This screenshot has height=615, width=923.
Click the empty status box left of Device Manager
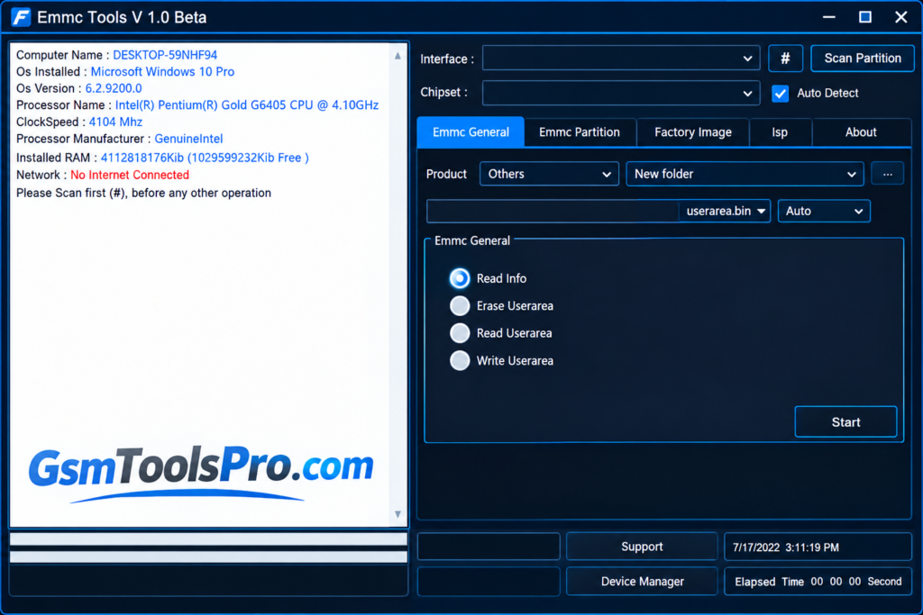[x=489, y=582]
